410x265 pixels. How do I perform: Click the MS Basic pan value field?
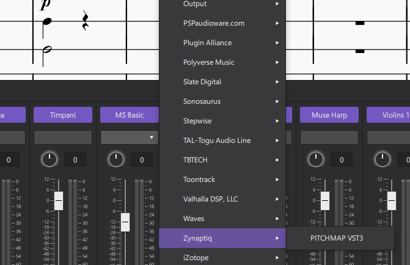(142, 160)
